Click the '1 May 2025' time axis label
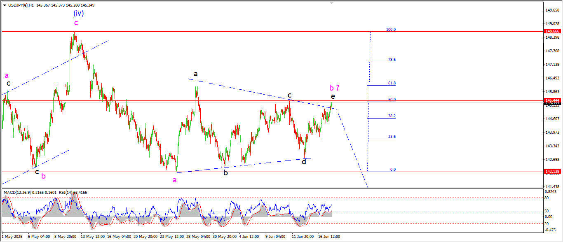Viewport: 563px width, 242px height. (x=12, y=237)
